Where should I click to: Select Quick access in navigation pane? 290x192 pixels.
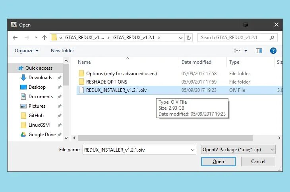(x=35, y=68)
